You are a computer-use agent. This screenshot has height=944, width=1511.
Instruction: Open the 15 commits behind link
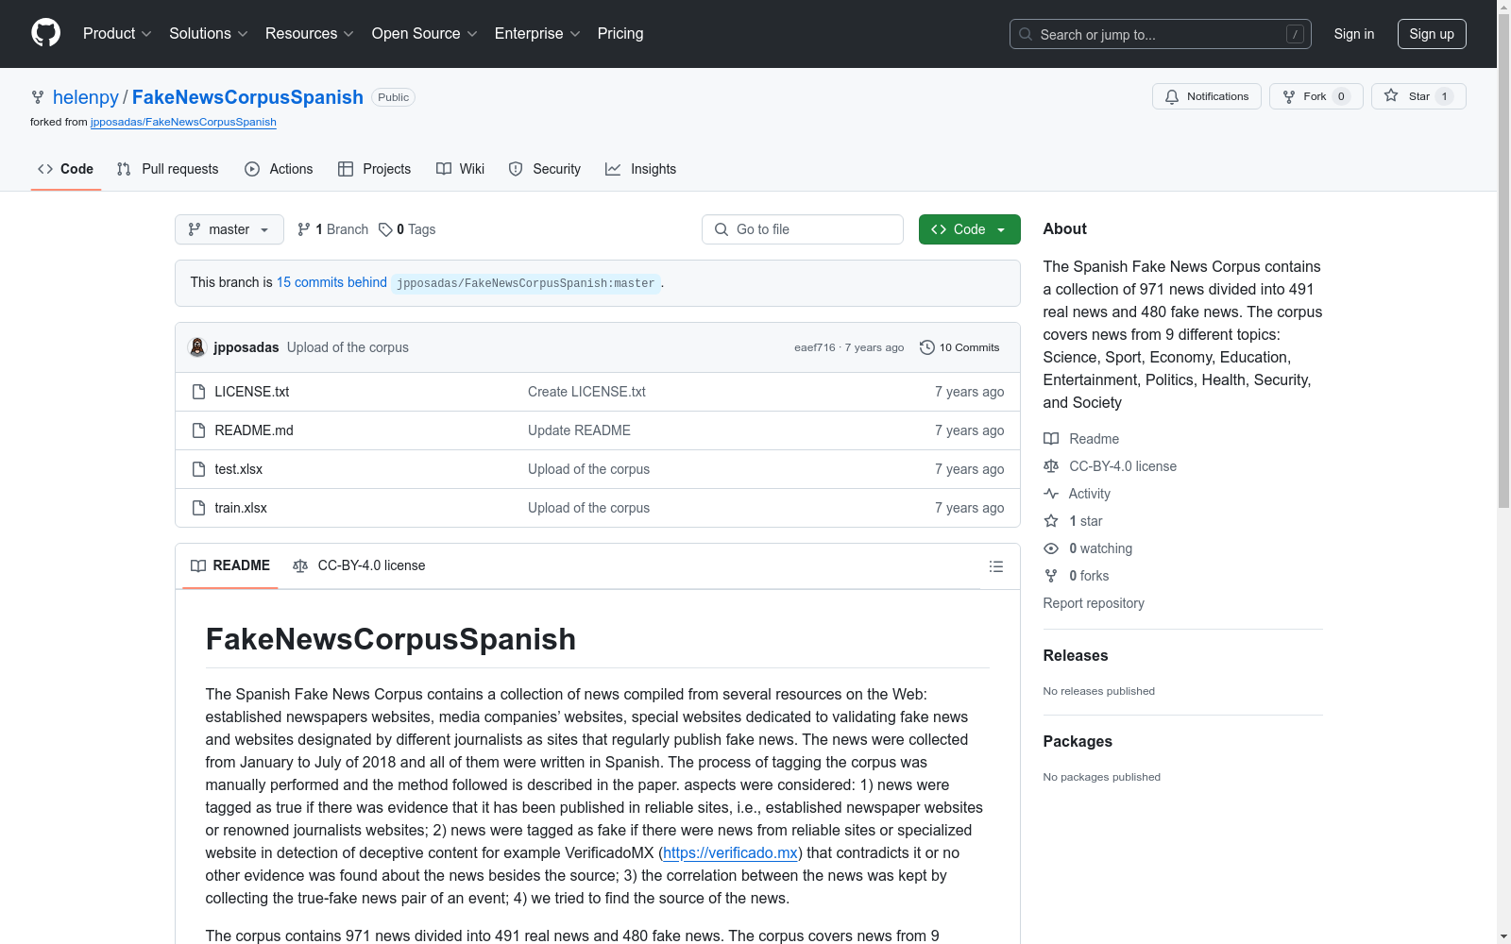click(331, 282)
